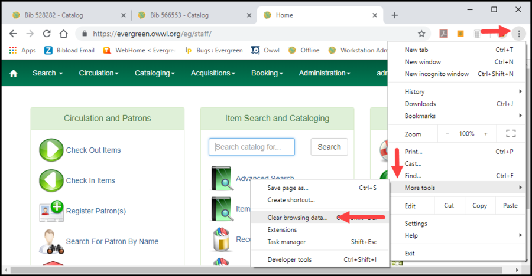This screenshot has width=532, height=276.
Task: Expand the Acquisitions dropdown menu
Action: point(213,73)
